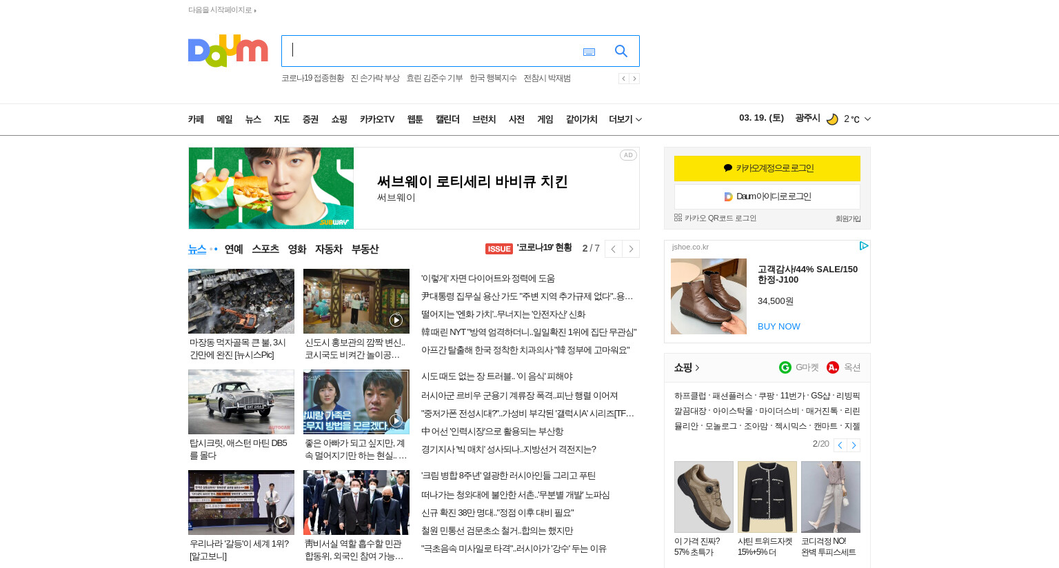Open the Subway 로티세리 바비큐 치킨 banner
This screenshot has width=1059, height=568.
pos(414,188)
